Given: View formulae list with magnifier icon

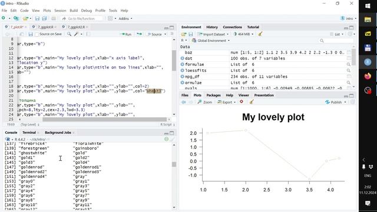Looking at the screenshot, I should pyautogui.click(x=348, y=64).
